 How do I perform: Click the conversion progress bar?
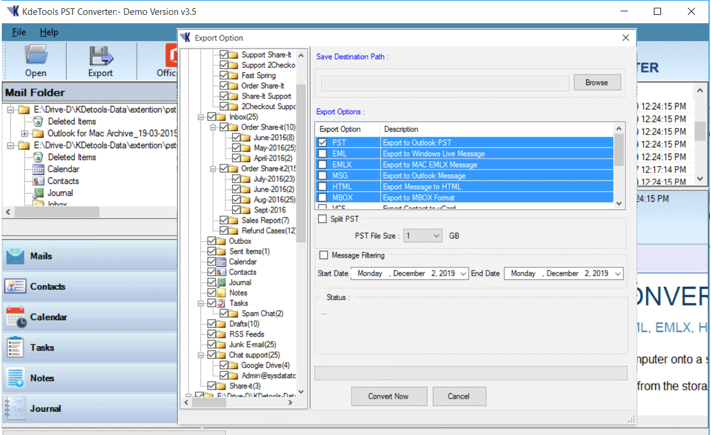tap(470, 373)
